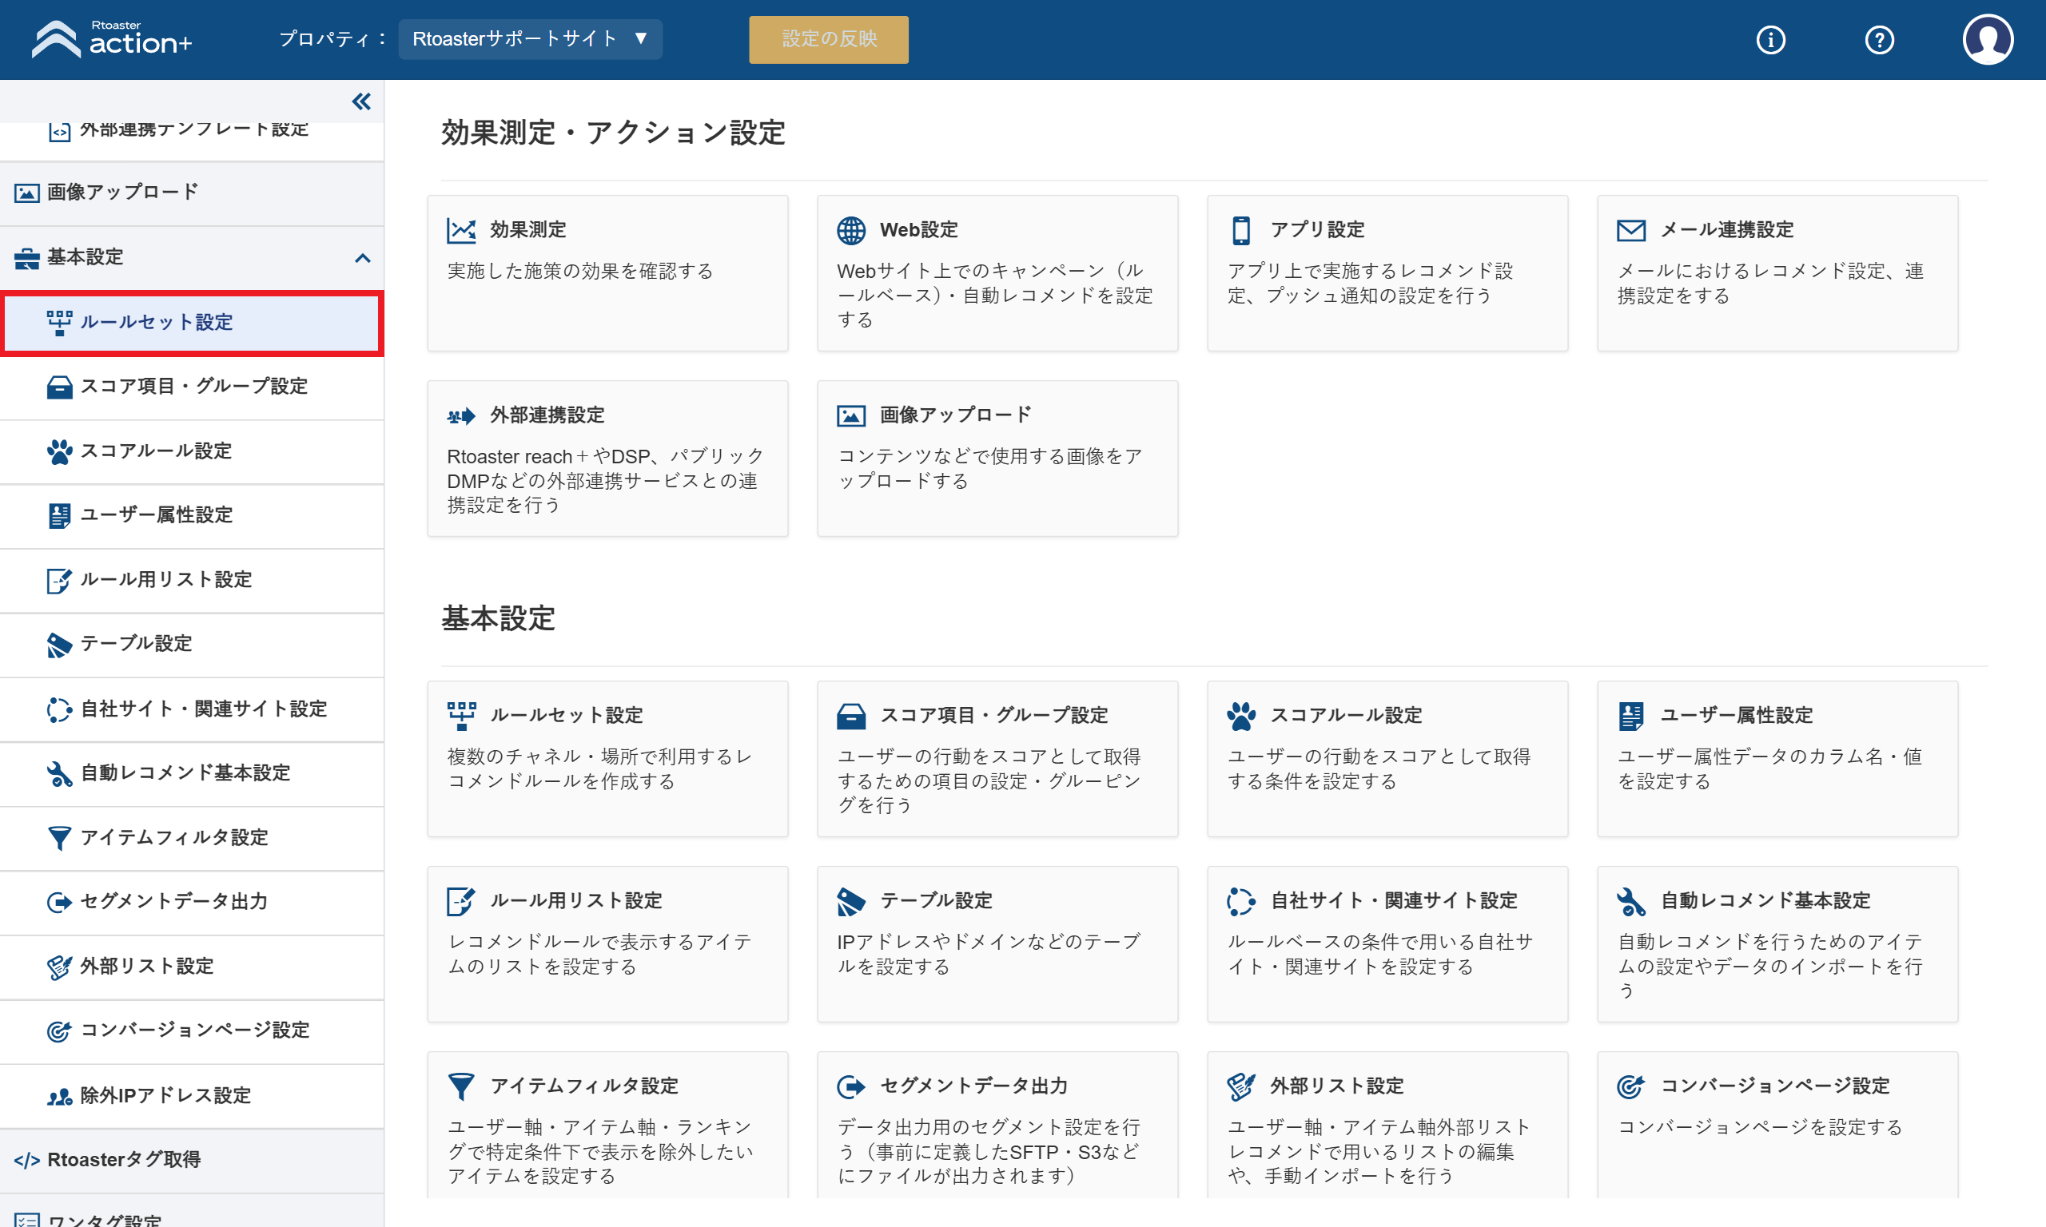Open ユーザー属性設定 card title

point(1737,715)
